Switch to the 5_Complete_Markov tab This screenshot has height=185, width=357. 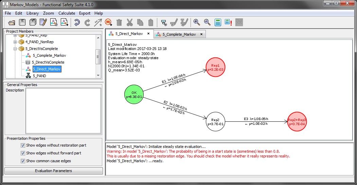pos(179,34)
